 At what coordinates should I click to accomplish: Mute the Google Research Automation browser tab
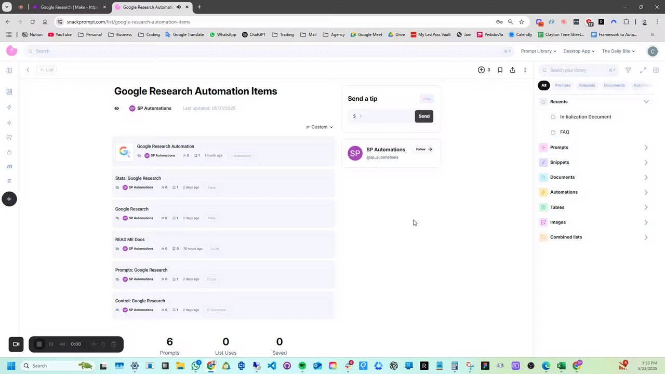coord(179,7)
